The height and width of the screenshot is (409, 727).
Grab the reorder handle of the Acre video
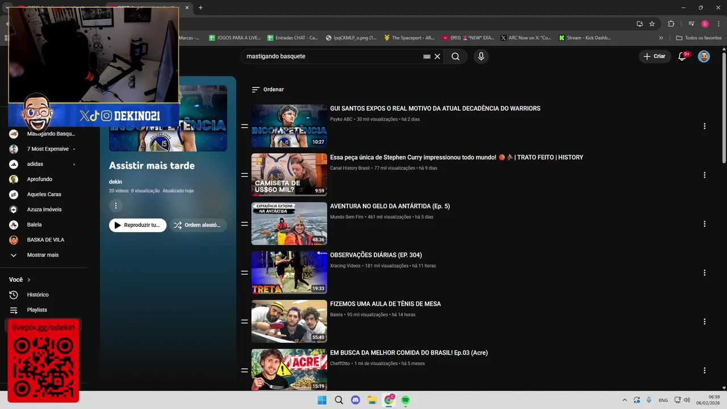pyautogui.click(x=244, y=370)
